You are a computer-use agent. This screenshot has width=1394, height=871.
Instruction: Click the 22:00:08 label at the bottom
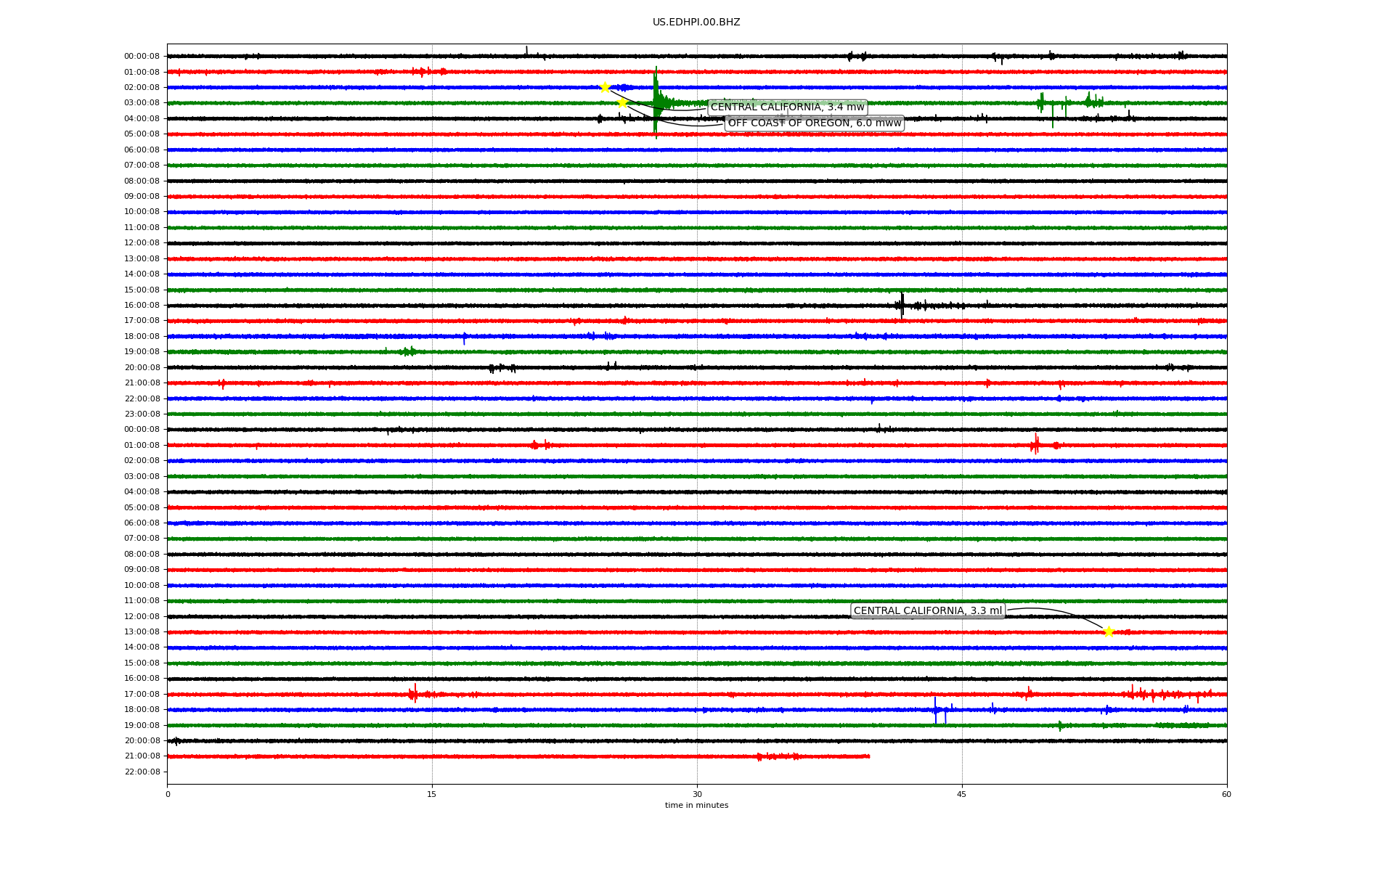(x=142, y=772)
